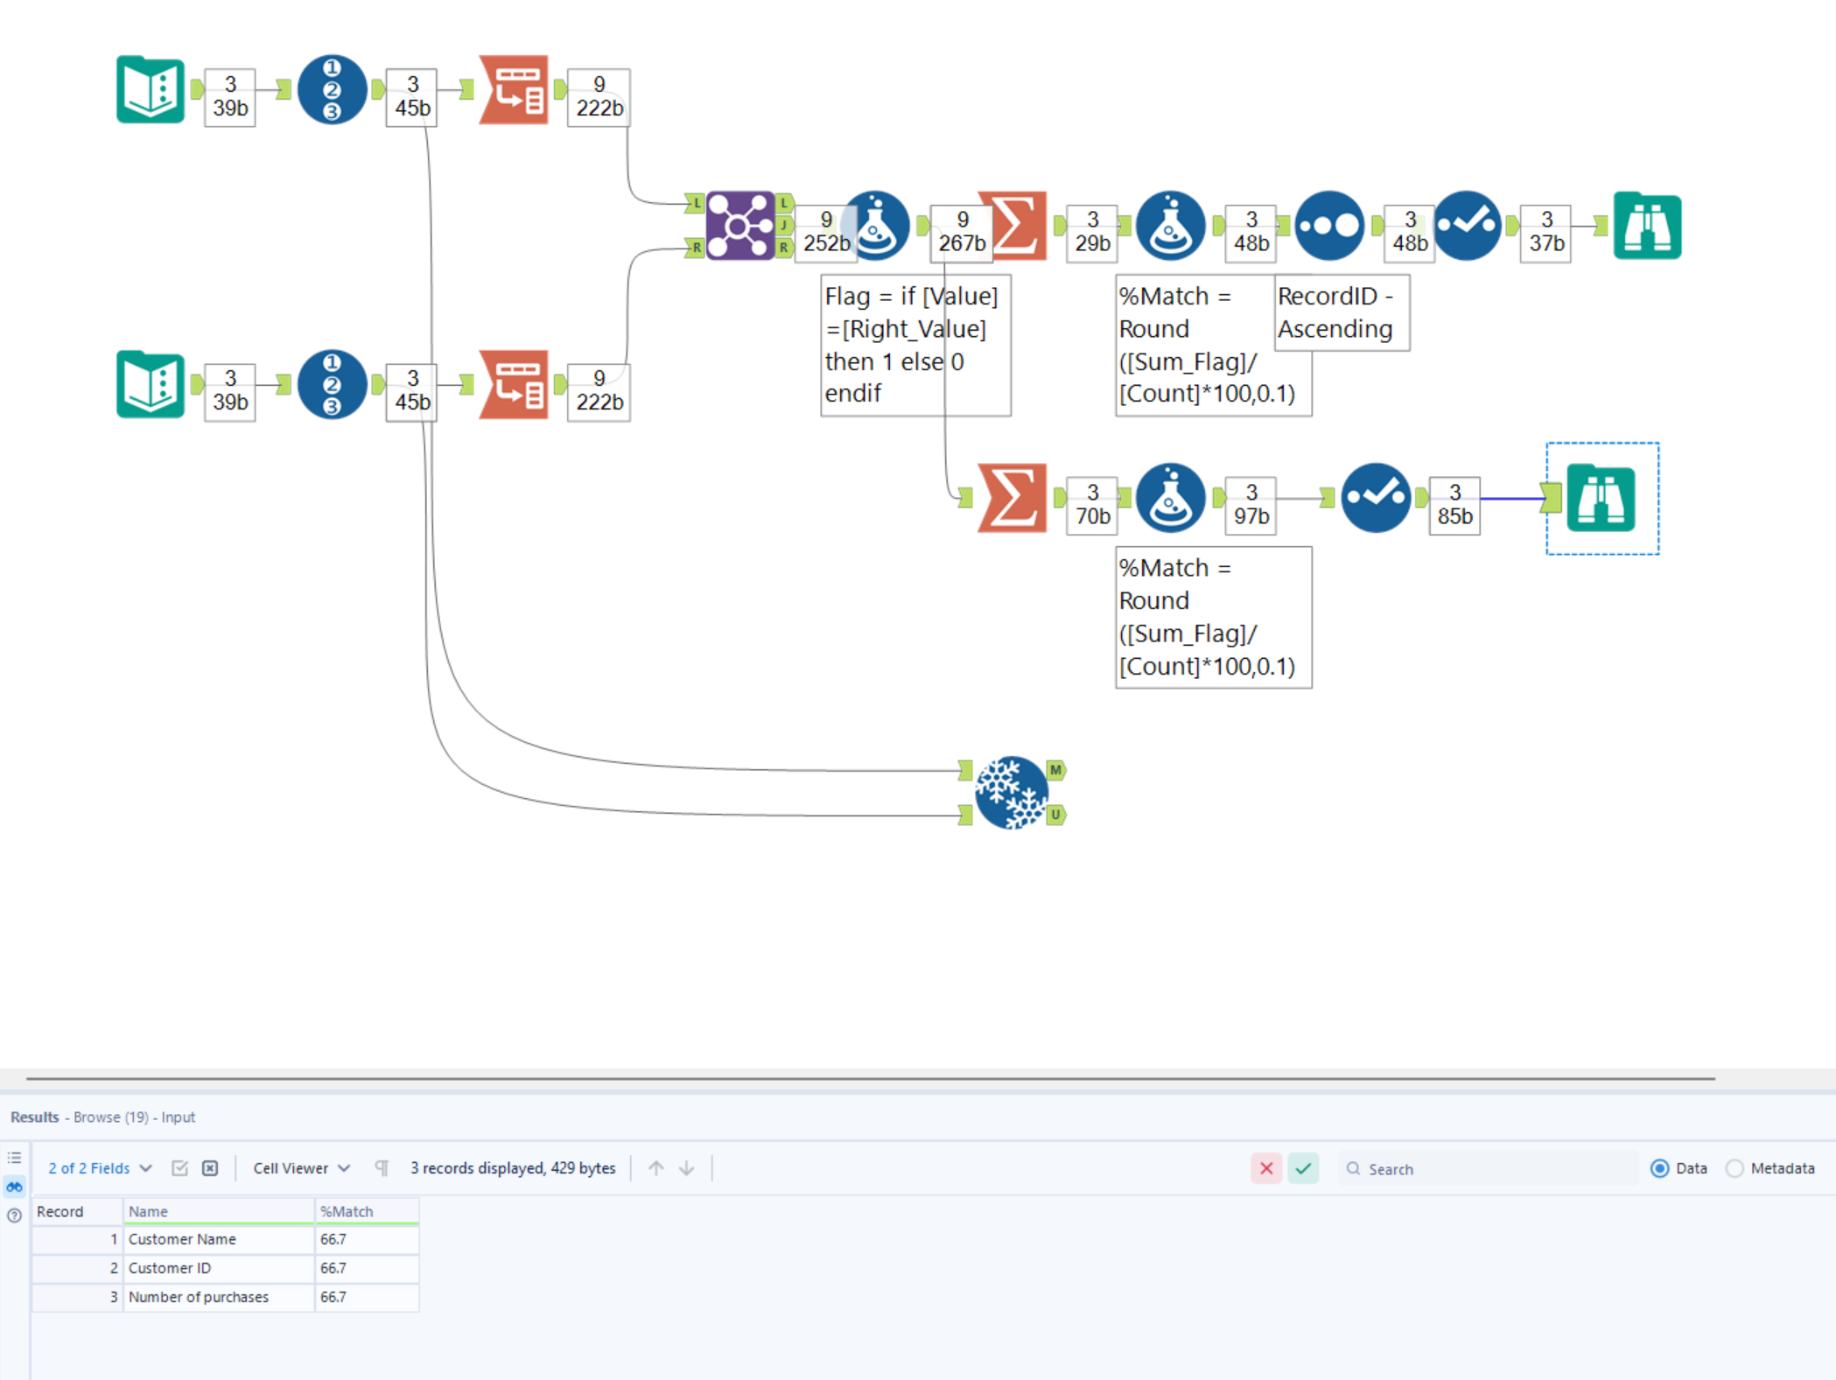This screenshot has height=1380, width=1836.
Task: Select the Data radio button
Action: 1659,1168
